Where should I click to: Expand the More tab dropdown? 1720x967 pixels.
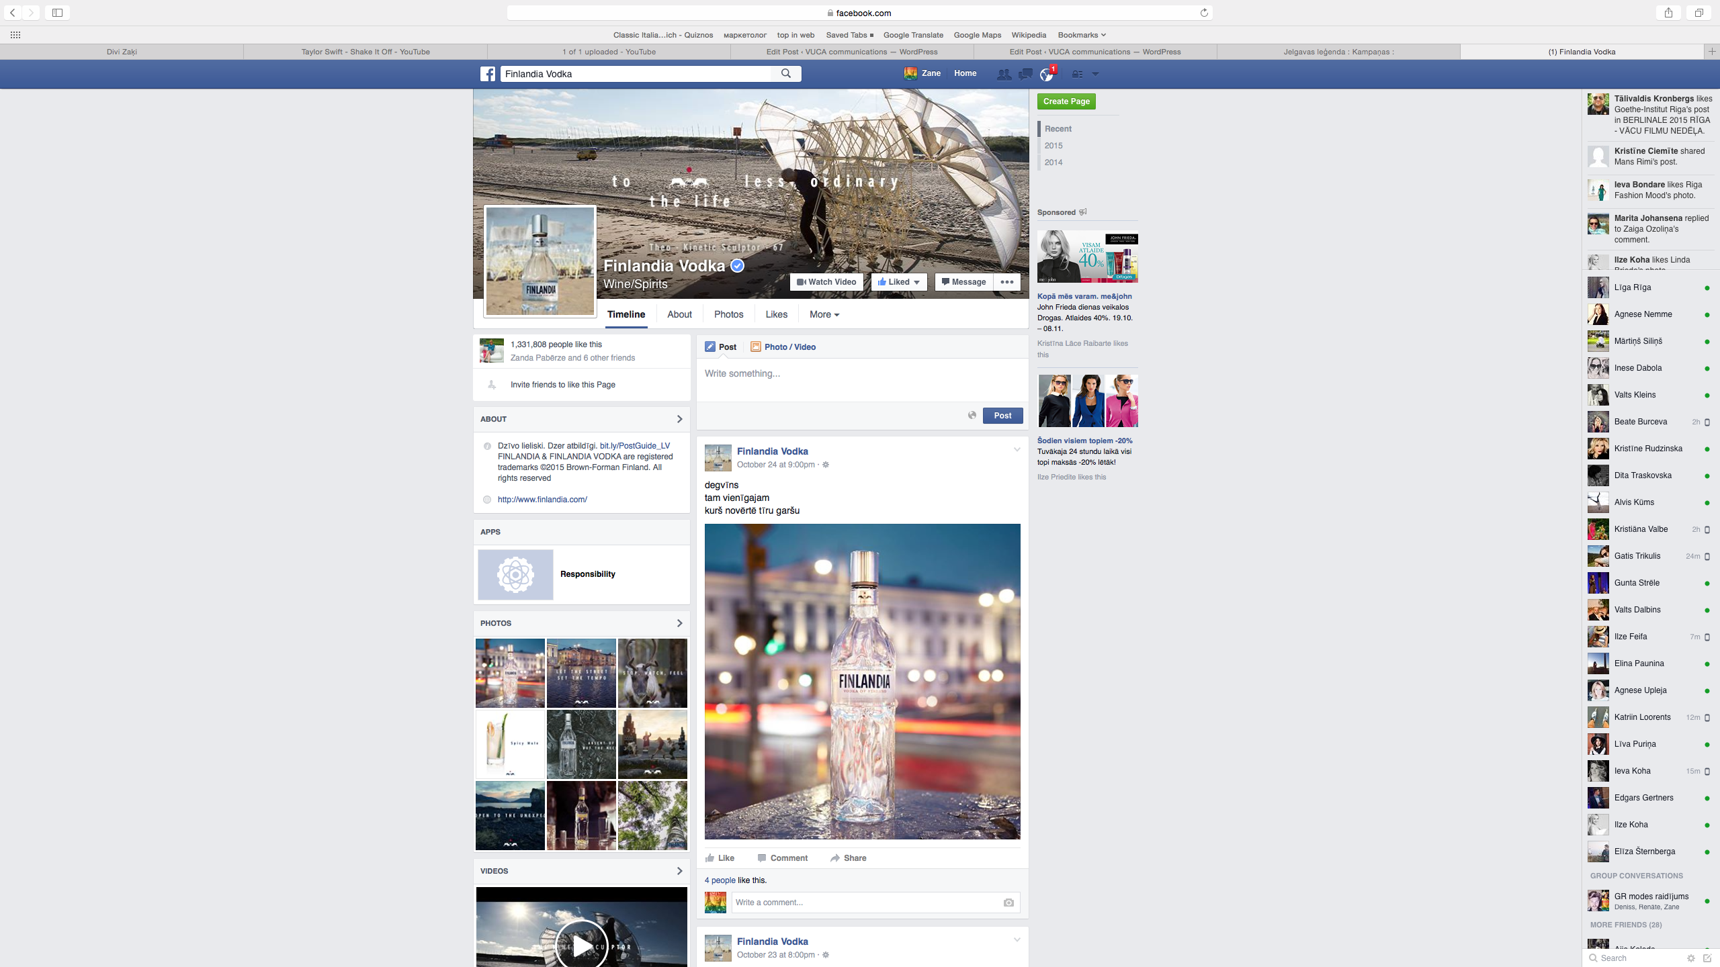[824, 314]
